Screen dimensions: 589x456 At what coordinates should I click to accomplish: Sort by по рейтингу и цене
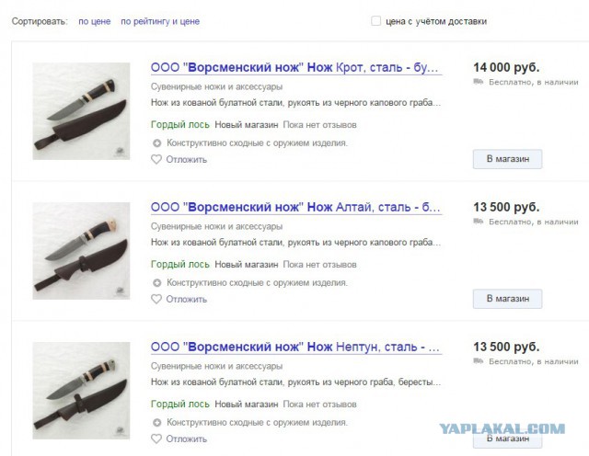point(160,21)
